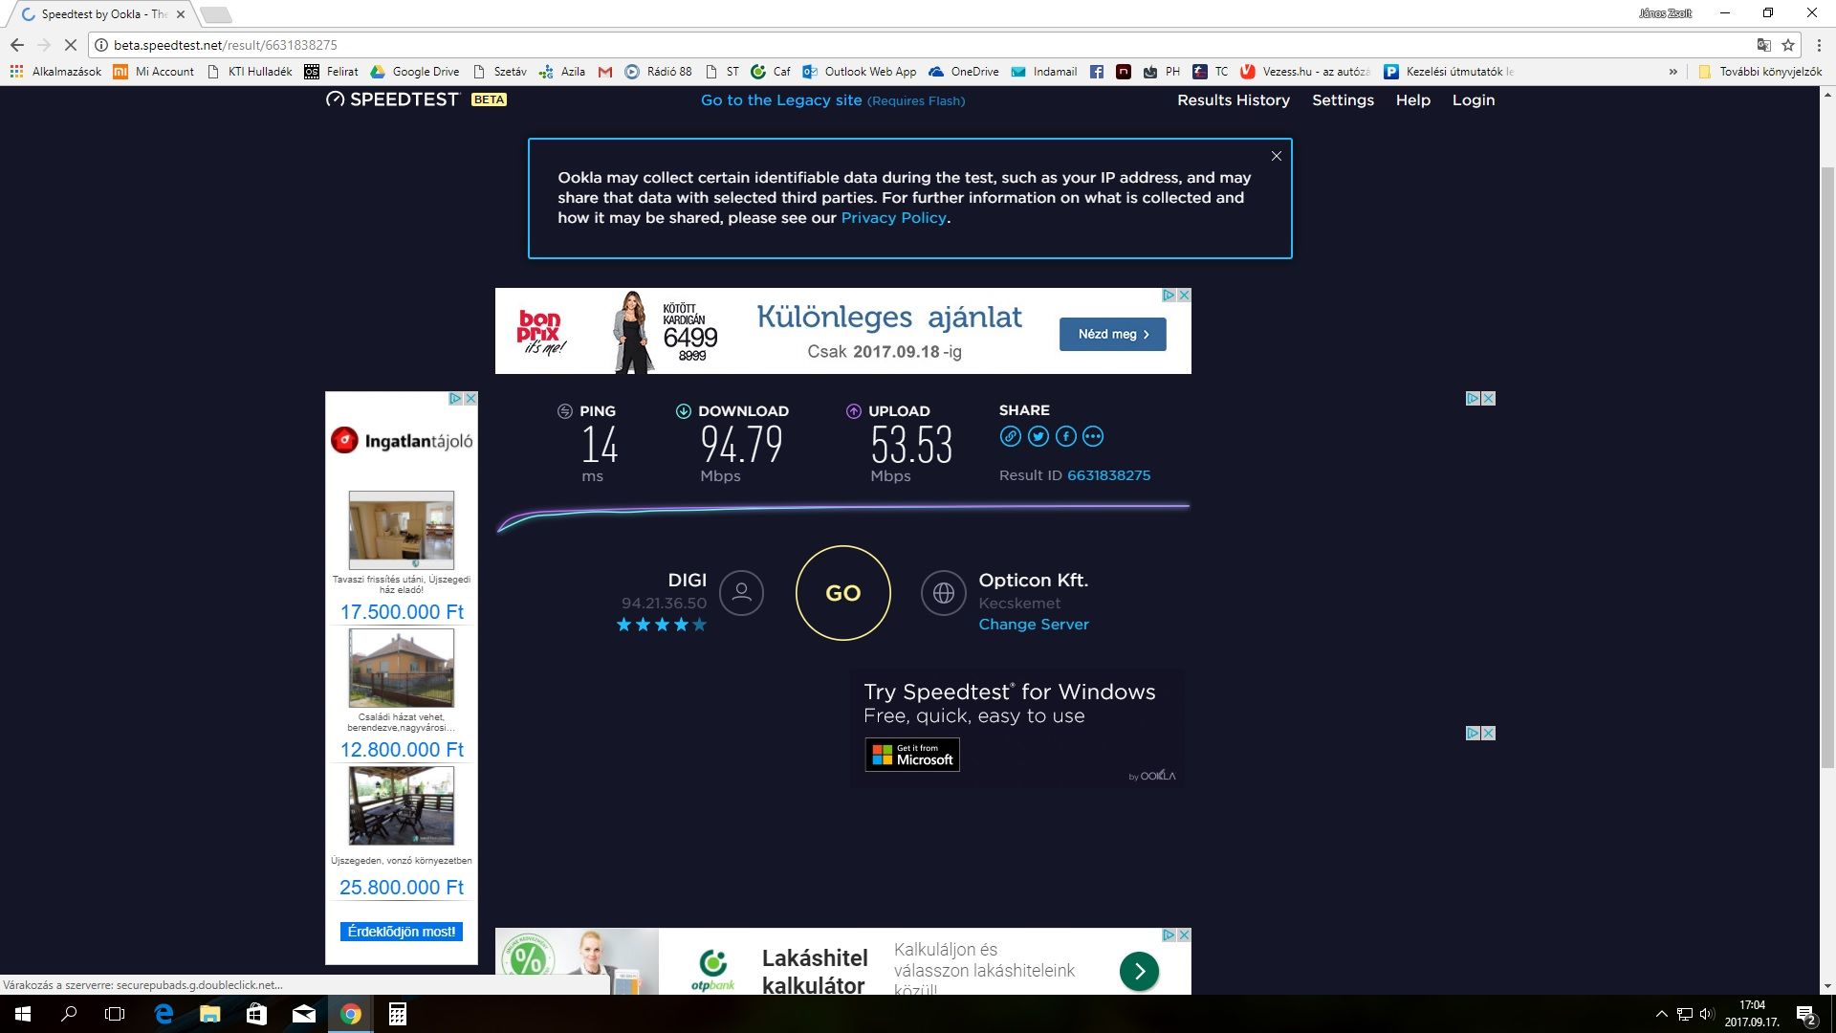Screen dimensions: 1836x1033
Task: Open the Privacy Policy link
Action: coord(893,218)
